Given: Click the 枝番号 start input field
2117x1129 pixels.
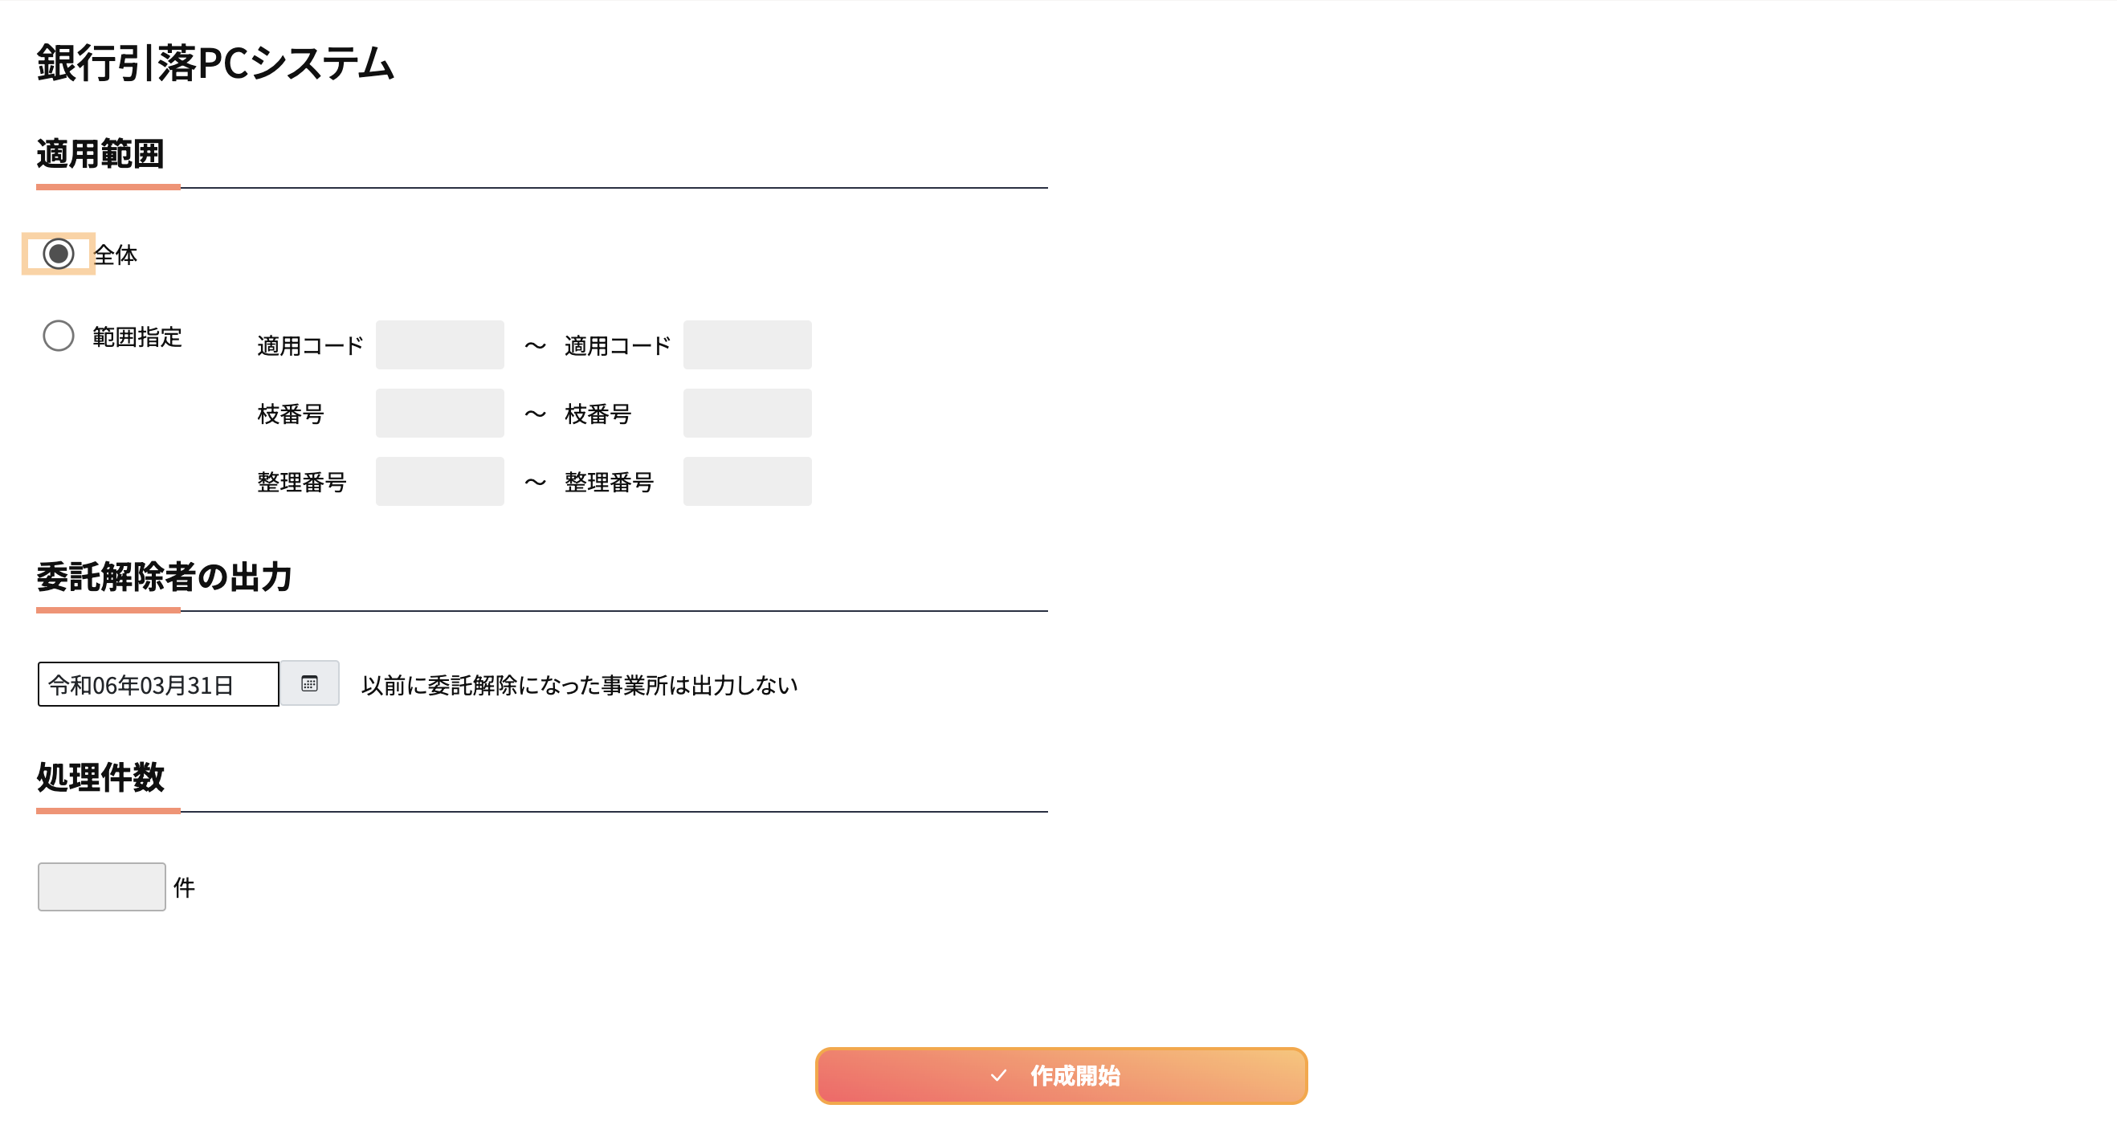Looking at the screenshot, I should (x=439, y=414).
